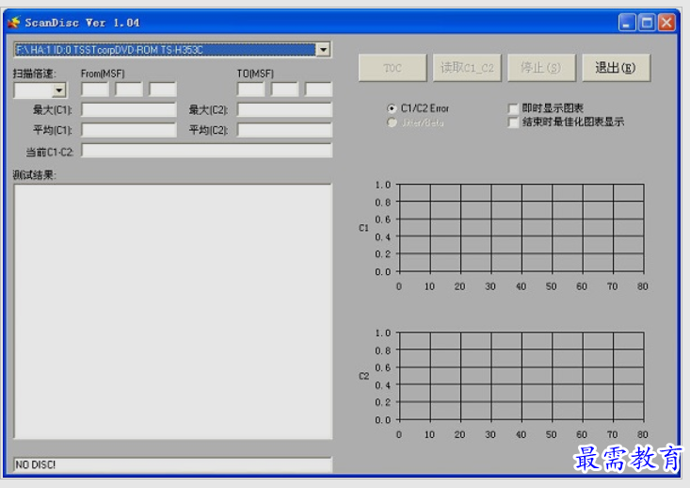
Task: Maximize the ScanDisc window
Action: tap(647, 22)
